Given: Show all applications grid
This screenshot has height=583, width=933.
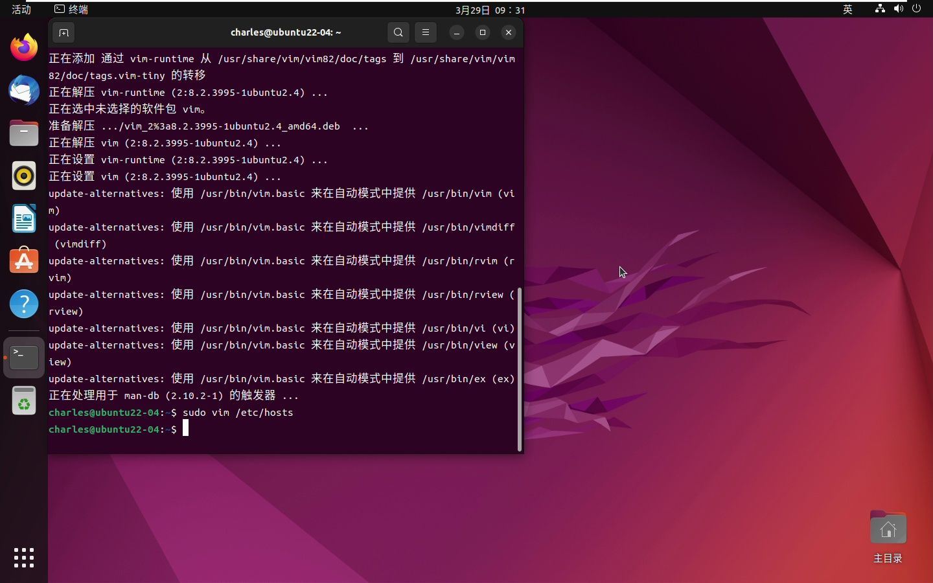Looking at the screenshot, I should 24,558.
